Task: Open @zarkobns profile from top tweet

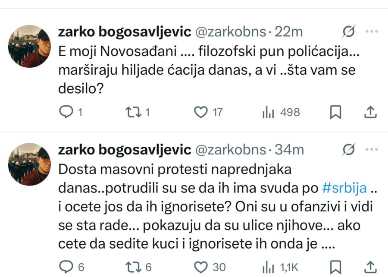Action: pos(232,31)
